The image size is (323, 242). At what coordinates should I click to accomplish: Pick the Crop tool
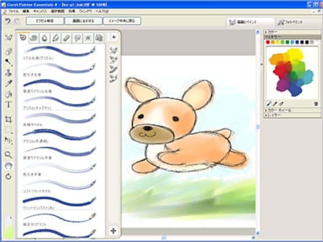click(8, 119)
